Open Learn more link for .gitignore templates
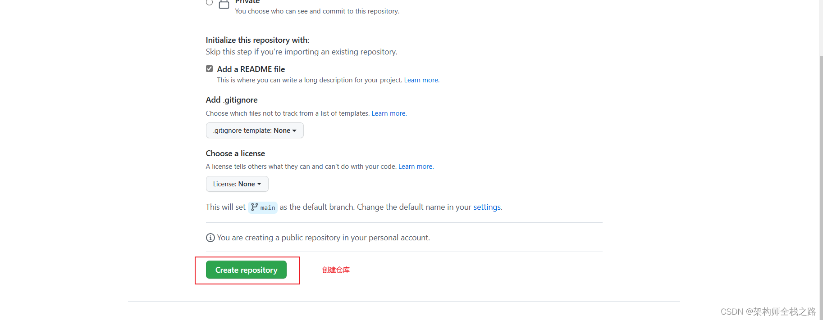This screenshot has width=823, height=320. pos(389,113)
